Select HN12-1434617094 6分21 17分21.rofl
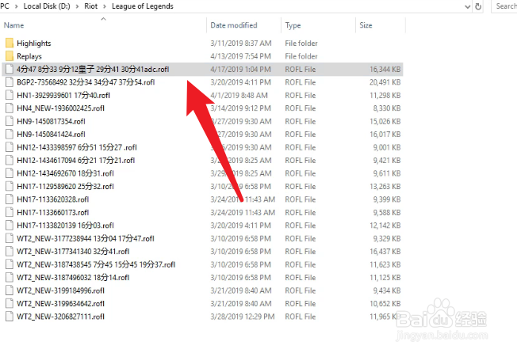 (x=76, y=161)
